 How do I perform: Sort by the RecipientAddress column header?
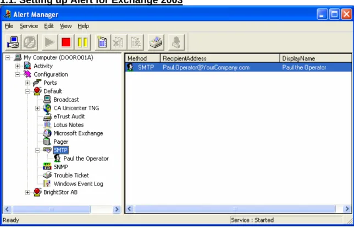[x=220, y=58]
